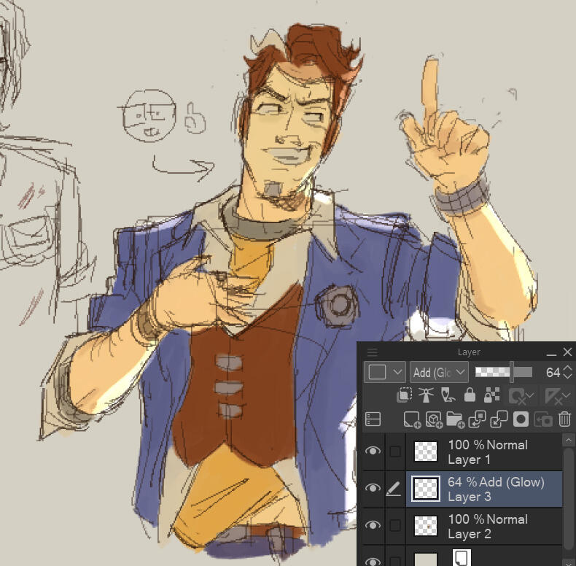576x566 pixels.
Task: Open the Layer panel hamburger menu
Action: pyautogui.click(x=373, y=352)
